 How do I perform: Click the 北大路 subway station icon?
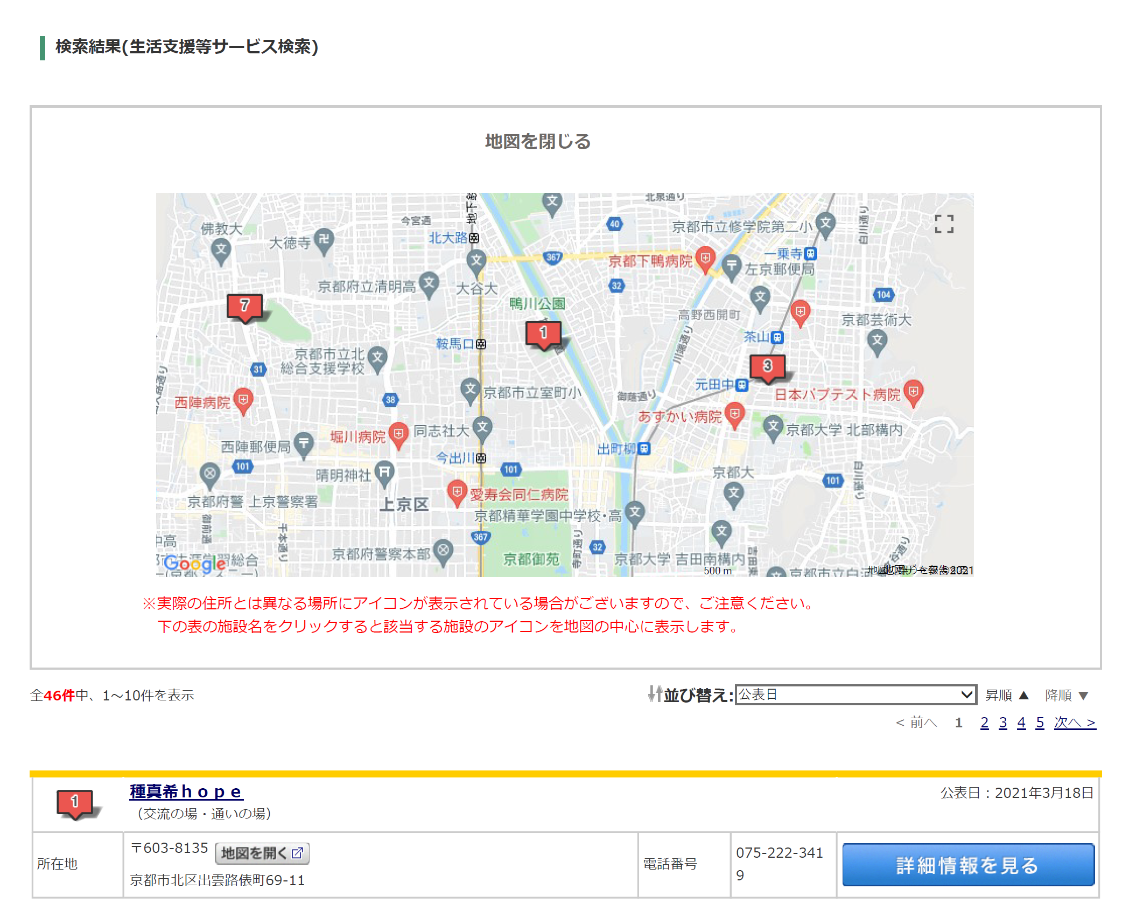tap(474, 238)
